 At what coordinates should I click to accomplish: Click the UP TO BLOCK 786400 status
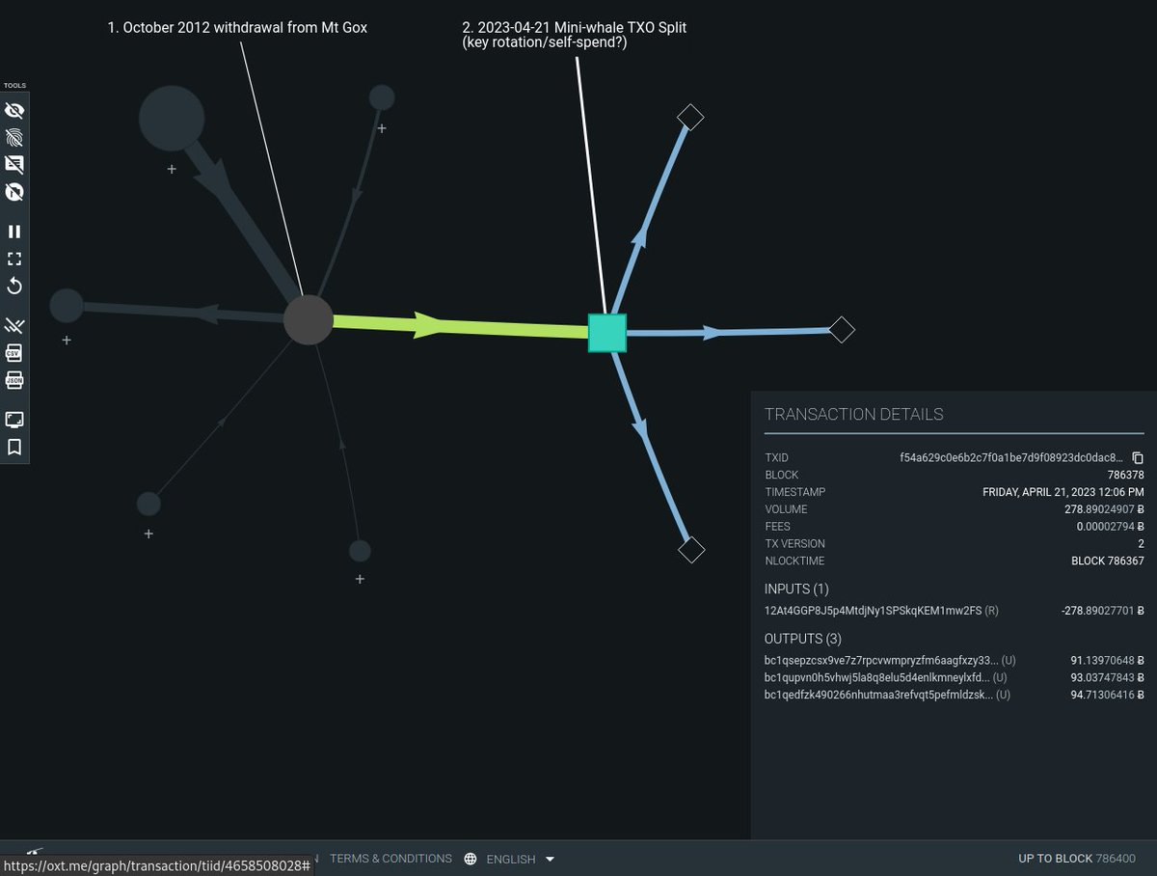pyautogui.click(x=1077, y=859)
